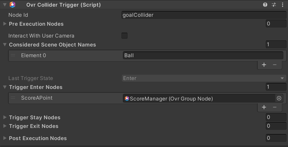Image resolution: width=288 pixels, height=147 pixels.
Task: Add a new Trigger Enter Node
Action: (x=264, y=107)
